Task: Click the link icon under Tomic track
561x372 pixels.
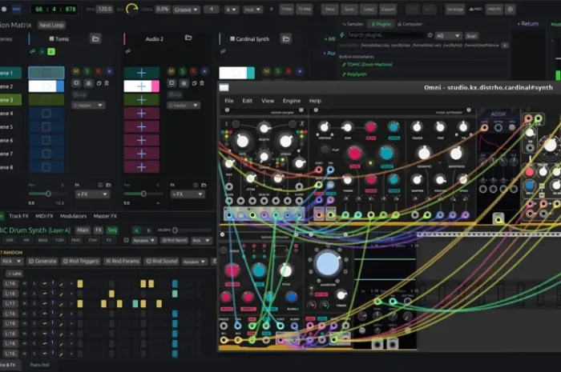Action: (x=33, y=51)
